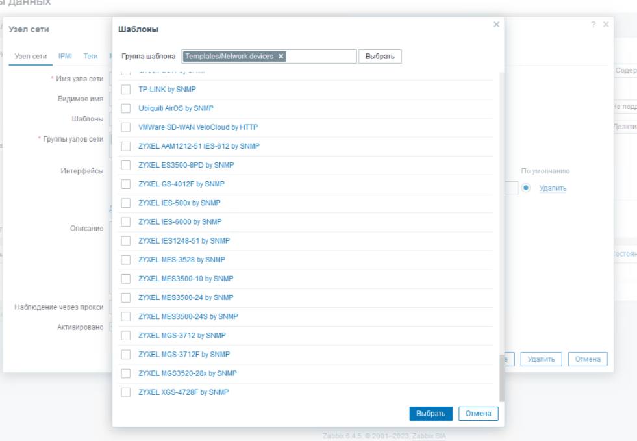Click Удалить button in Узел сети window
The height and width of the screenshot is (441, 637).
pos(541,359)
